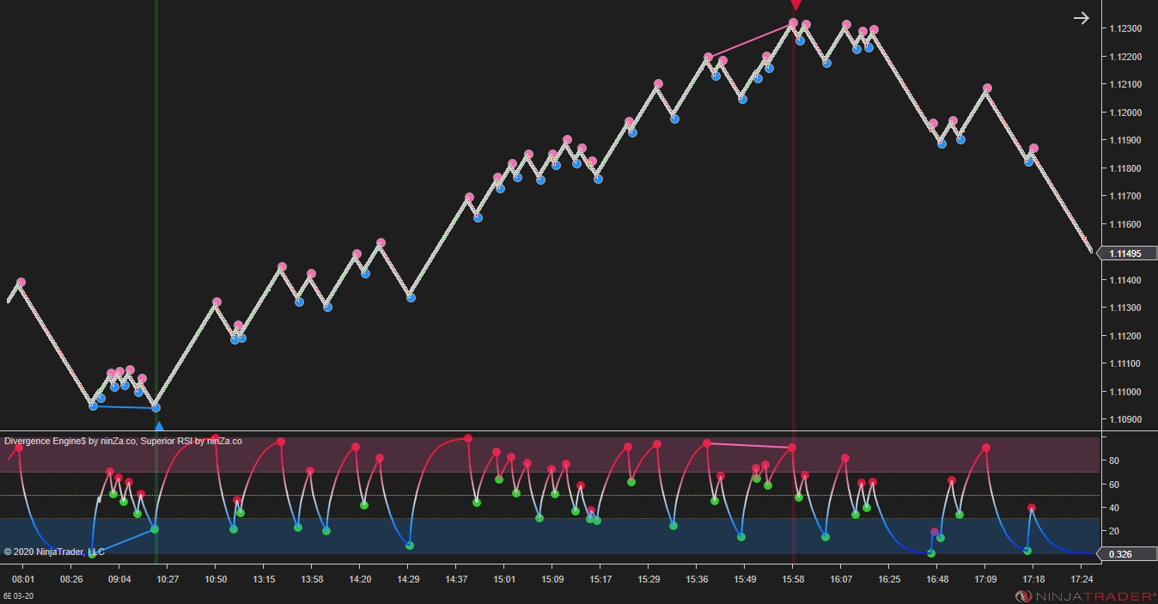This screenshot has height=604, width=1158.
Task: Click the vertical red signal line at 15:58
Action: coord(795,258)
